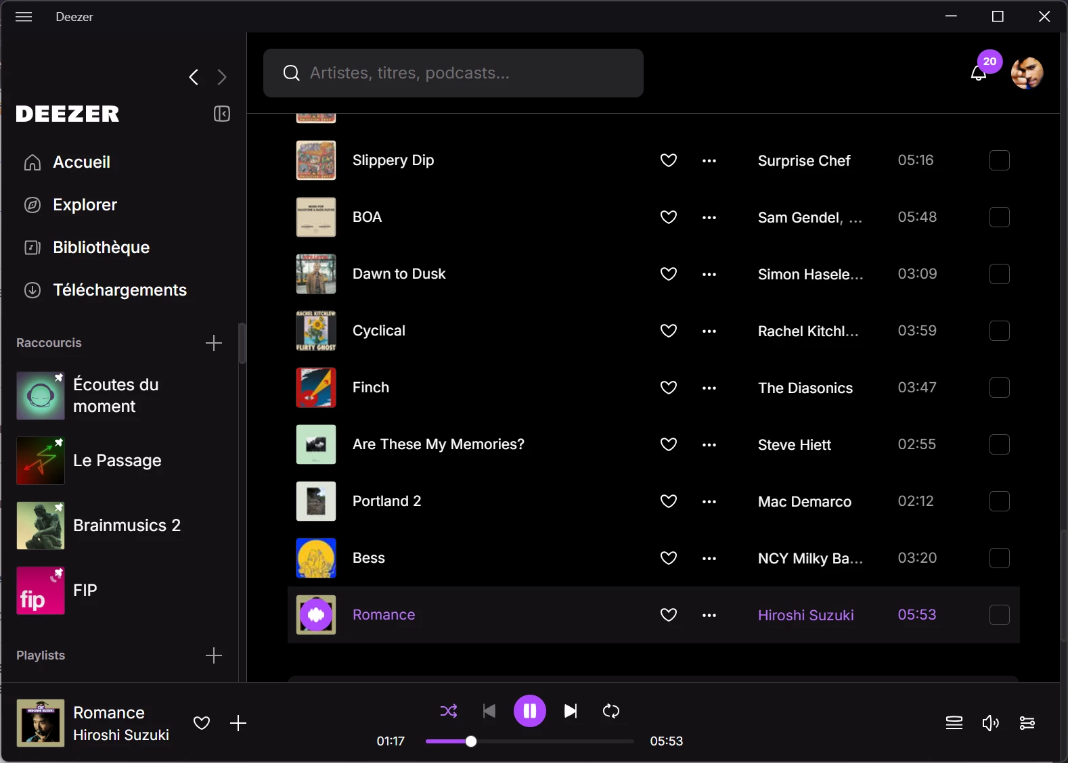Viewport: 1068px width, 763px height.
Task: Toggle shuffle mode
Action: coord(449,711)
